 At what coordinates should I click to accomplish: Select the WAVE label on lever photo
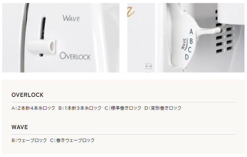71,18
